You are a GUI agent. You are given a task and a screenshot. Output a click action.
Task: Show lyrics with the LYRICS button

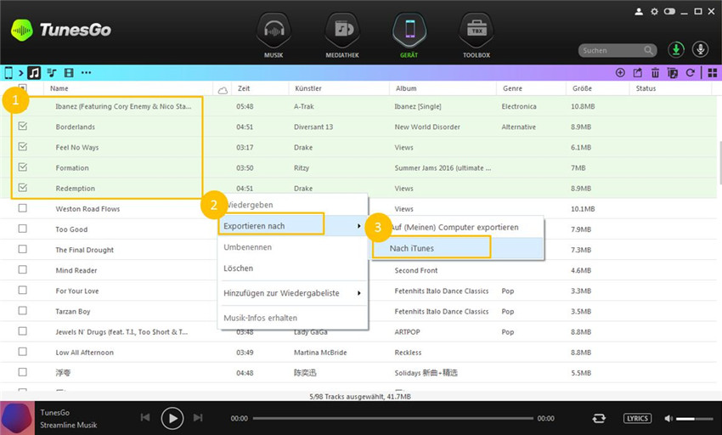[637, 418]
